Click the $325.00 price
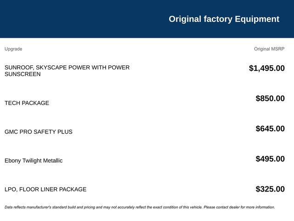 coord(270,189)
